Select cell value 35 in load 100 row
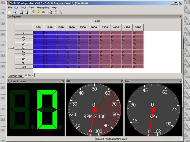The image size is (190, 142). (138, 67)
